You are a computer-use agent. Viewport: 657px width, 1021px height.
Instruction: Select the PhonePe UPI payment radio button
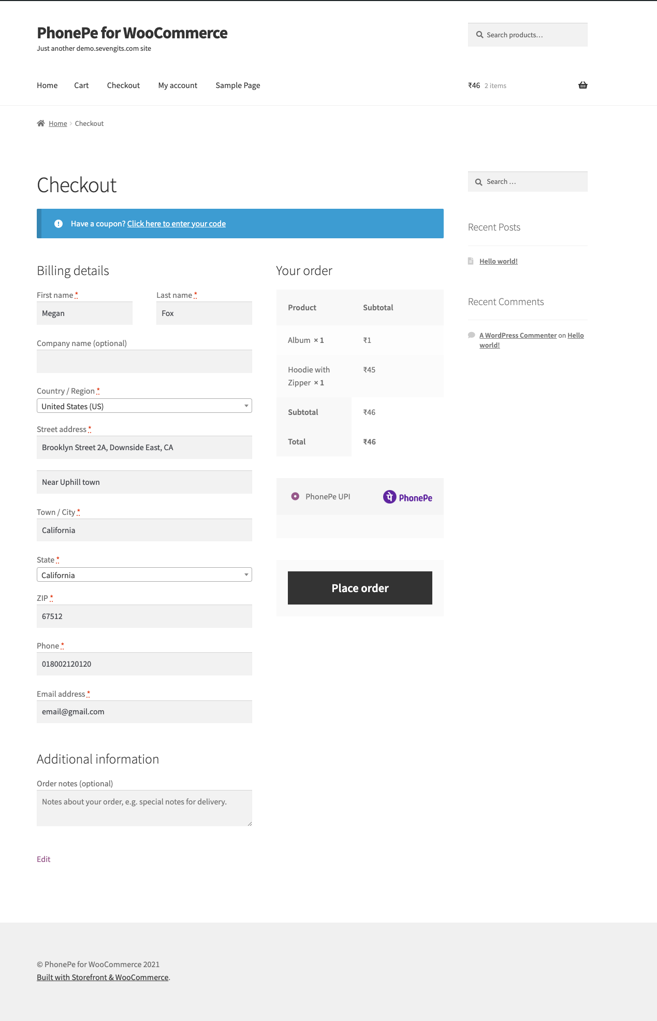[x=295, y=496]
